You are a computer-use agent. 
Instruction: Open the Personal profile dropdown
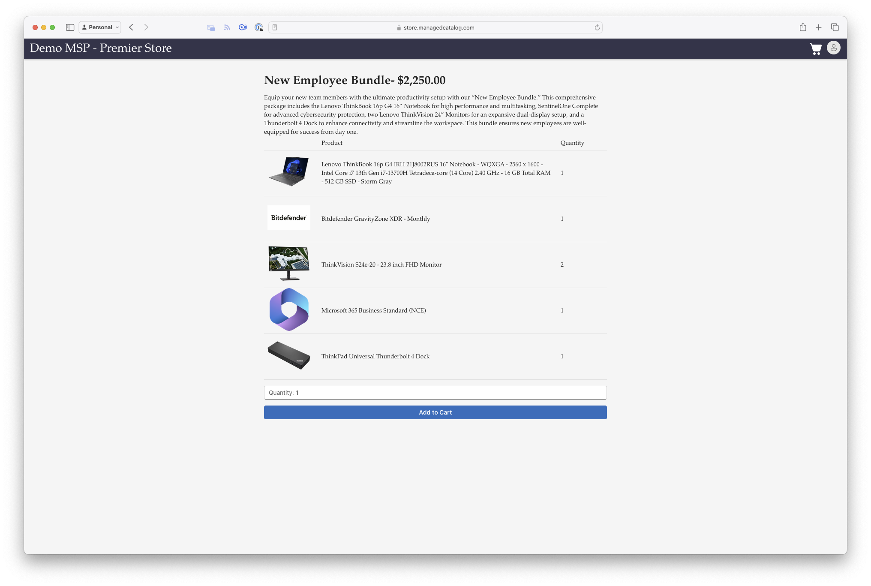[x=100, y=27]
